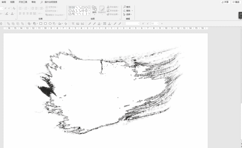Click crop icon in quick toolbar
The height and width of the screenshot is (148, 242).
[x=73, y=23]
